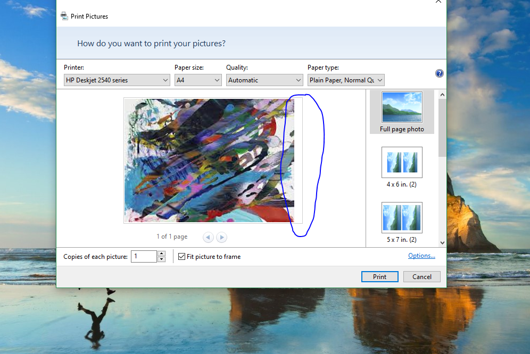Open the Options... link
The image size is (530, 354).
point(421,256)
